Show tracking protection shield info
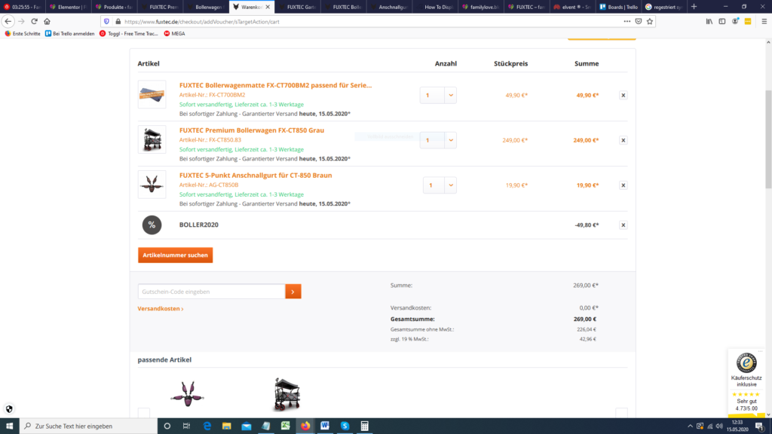772x434 pixels. coord(106,22)
